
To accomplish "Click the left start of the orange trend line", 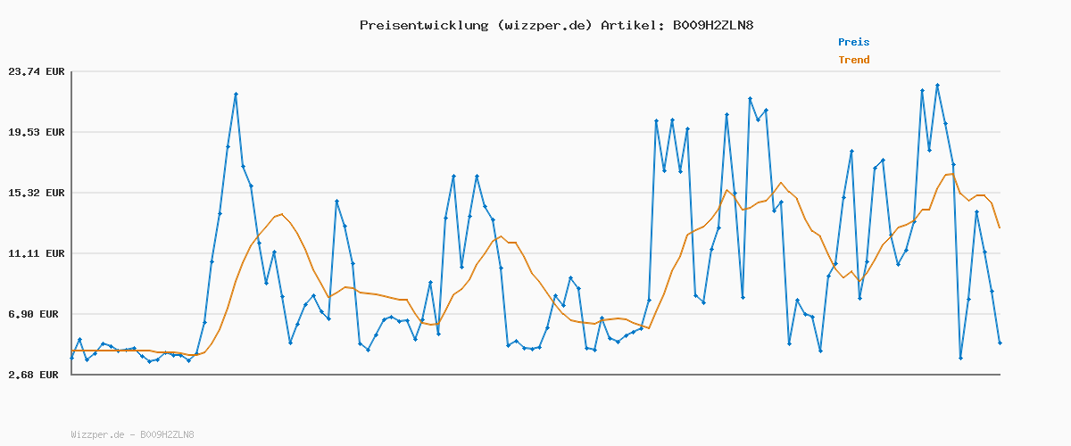I will point(72,351).
